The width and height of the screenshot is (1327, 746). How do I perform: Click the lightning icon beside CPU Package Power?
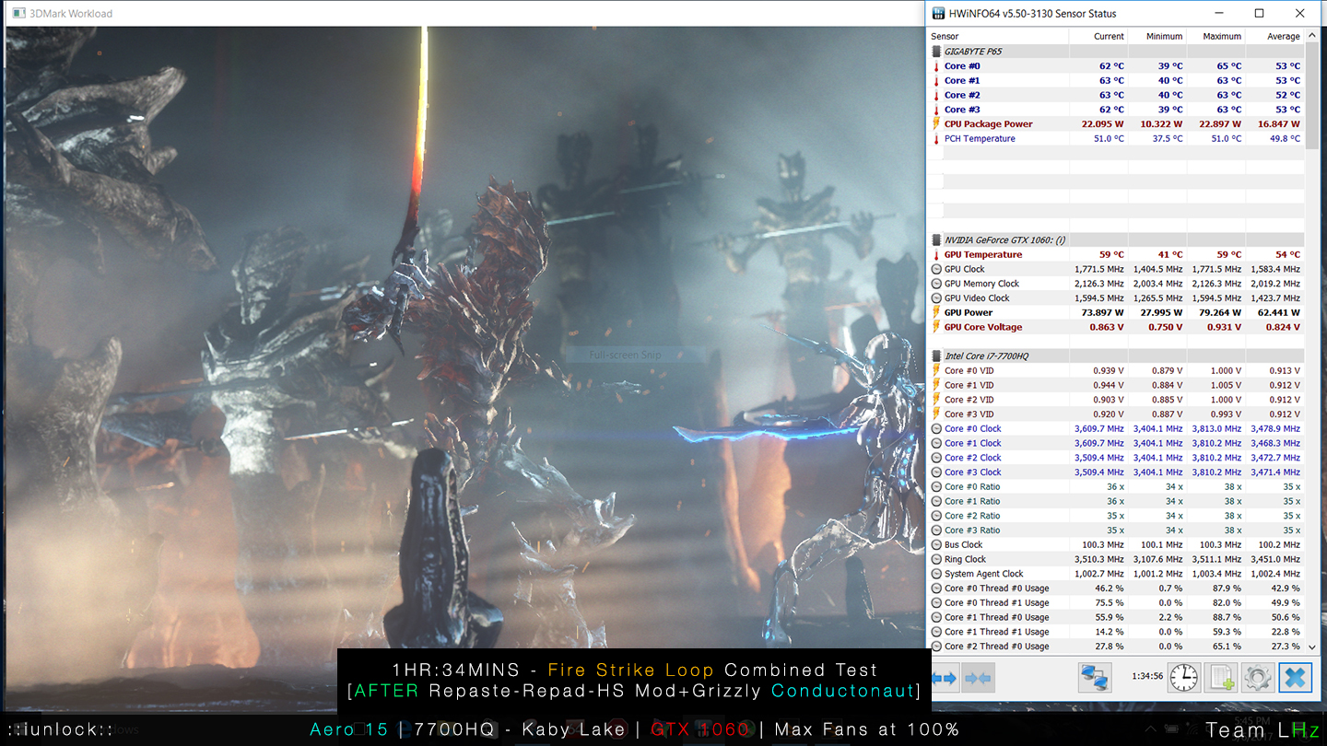pos(936,124)
